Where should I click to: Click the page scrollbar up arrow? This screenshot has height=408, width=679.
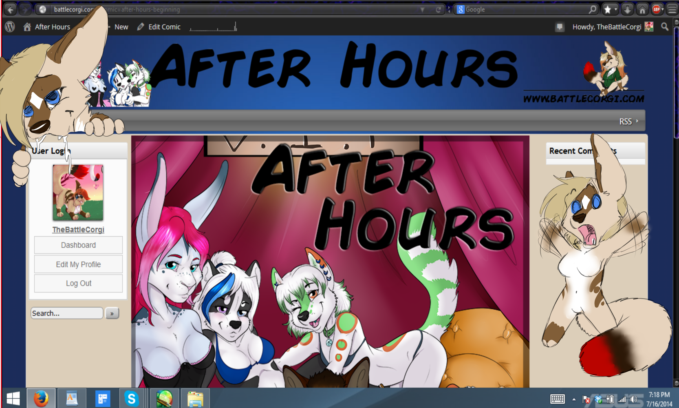[x=676, y=22]
